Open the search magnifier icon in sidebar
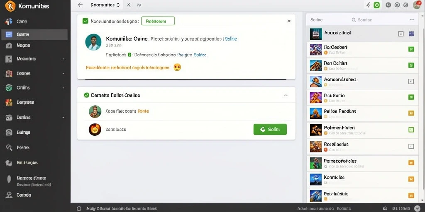Image resolution: width=425 pixels, height=212 pixels. coord(9,147)
